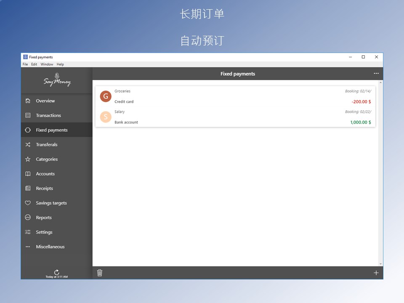Open Settings section
The height and width of the screenshot is (303, 404).
click(57, 232)
